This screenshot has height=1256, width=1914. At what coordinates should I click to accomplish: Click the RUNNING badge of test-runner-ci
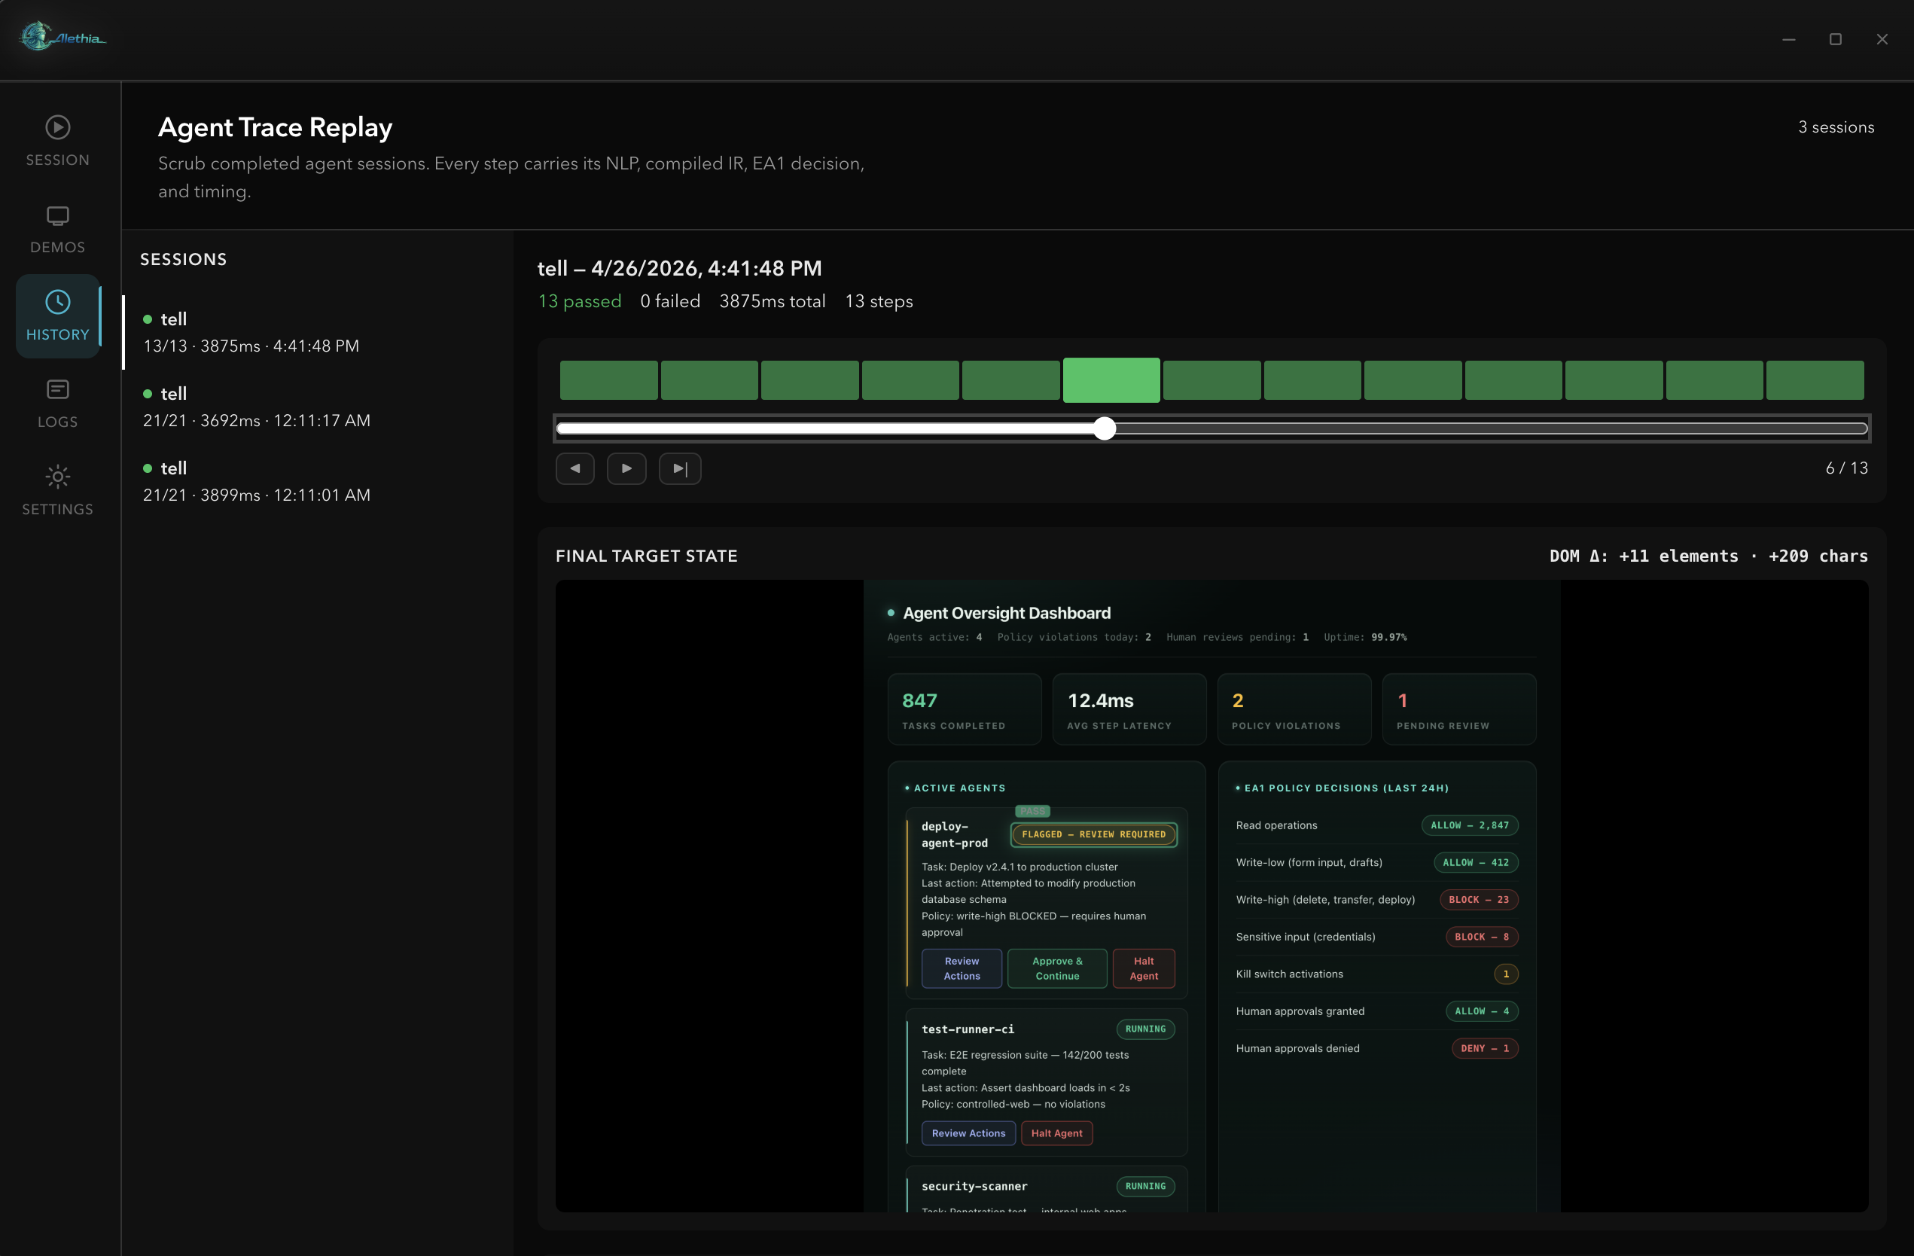point(1145,1029)
